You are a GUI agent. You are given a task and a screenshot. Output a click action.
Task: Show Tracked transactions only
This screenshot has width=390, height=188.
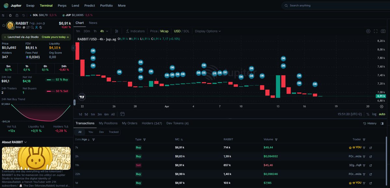(x=114, y=132)
